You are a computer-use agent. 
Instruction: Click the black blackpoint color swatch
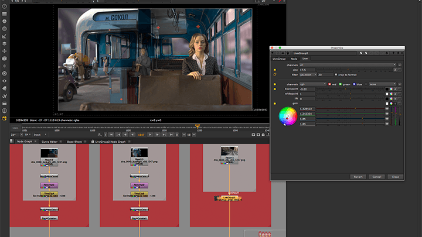click(x=387, y=89)
